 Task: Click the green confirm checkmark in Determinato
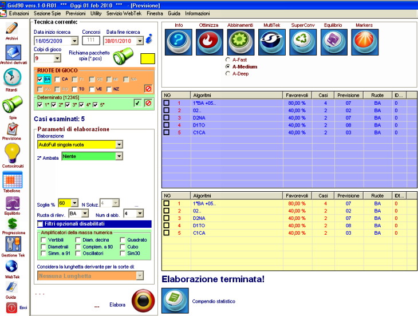click(x=137, y=103)
